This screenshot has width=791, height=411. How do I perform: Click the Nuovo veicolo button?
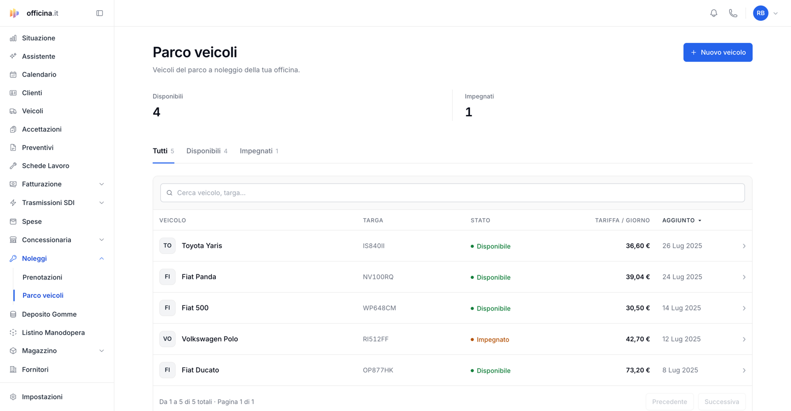[718, 53]
